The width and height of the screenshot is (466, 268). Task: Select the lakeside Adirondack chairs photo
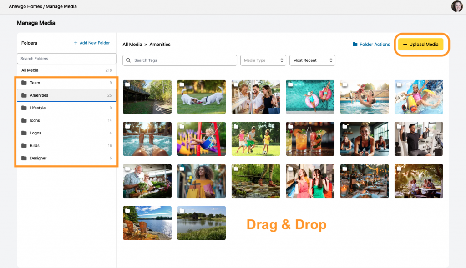pos(147,223)
